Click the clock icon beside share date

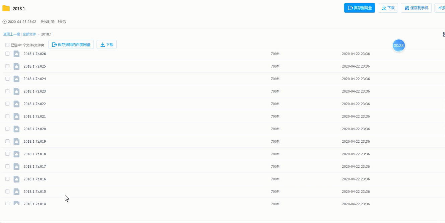click(4, 22)
